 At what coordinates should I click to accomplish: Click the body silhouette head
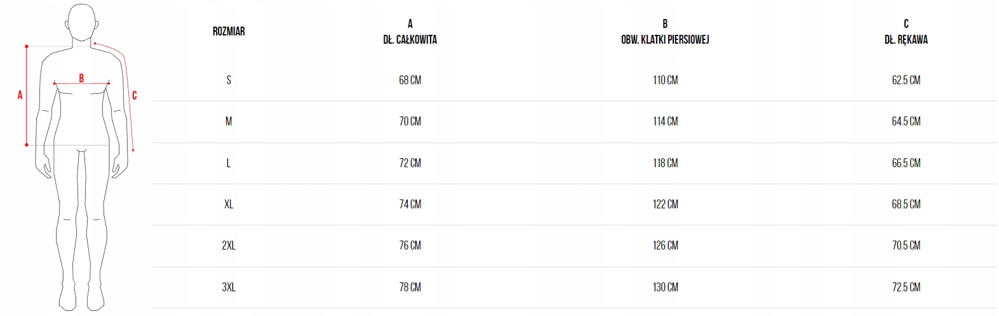click(x=82, y=22)
